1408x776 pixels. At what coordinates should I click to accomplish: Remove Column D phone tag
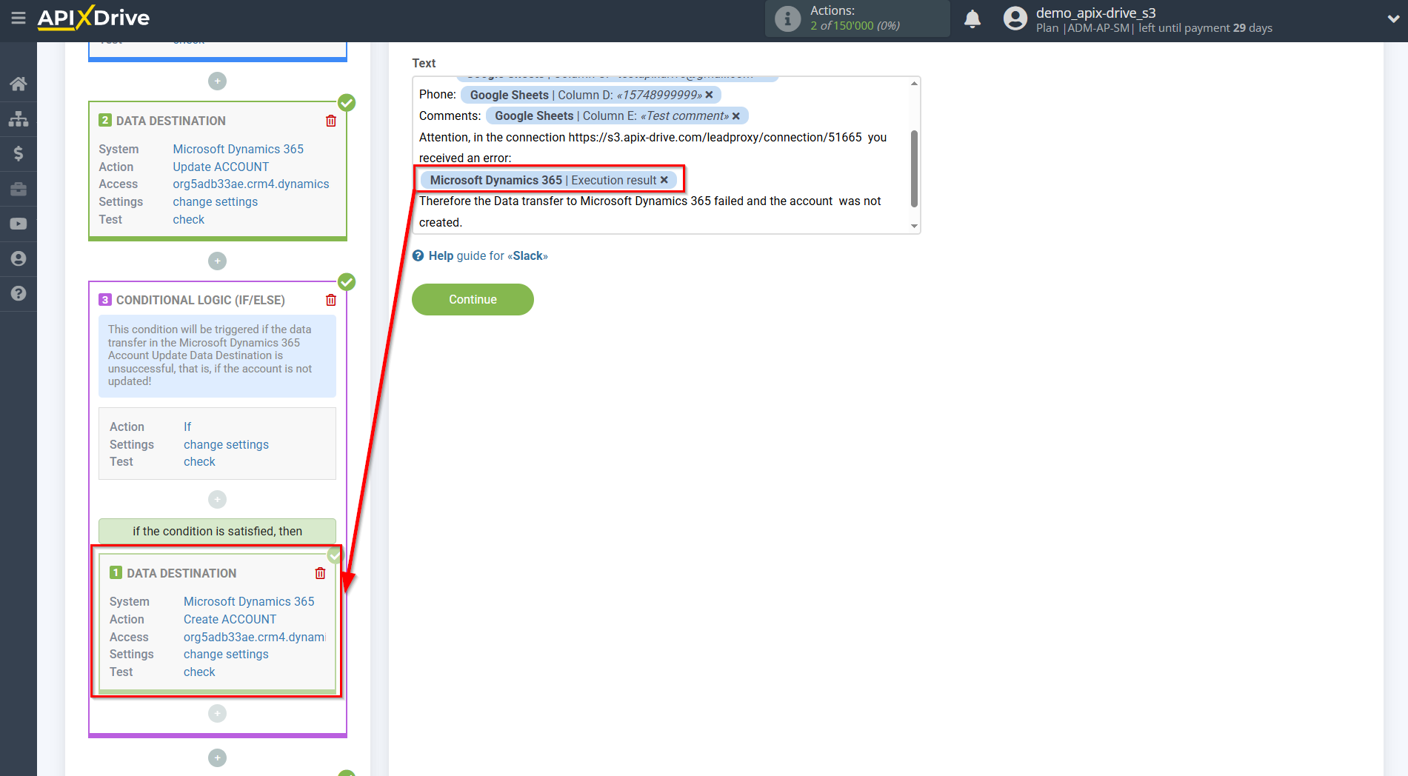(x=709, y=95)
